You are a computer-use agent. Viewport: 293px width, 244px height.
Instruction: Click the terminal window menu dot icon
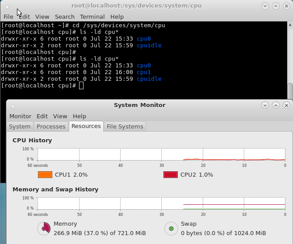tap(7, 7)
